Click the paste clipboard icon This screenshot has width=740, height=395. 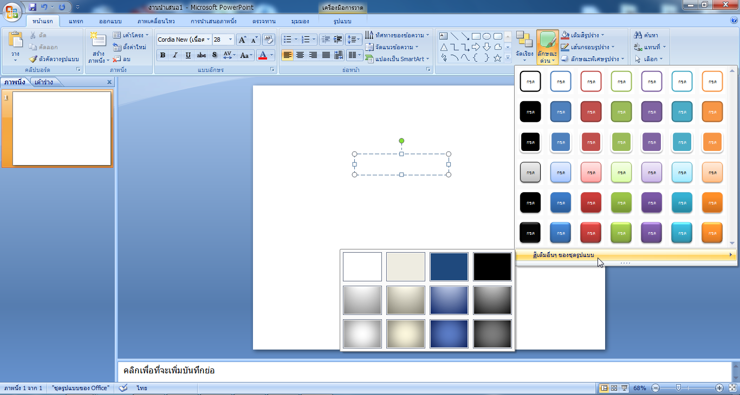click(x=15, y=40)
